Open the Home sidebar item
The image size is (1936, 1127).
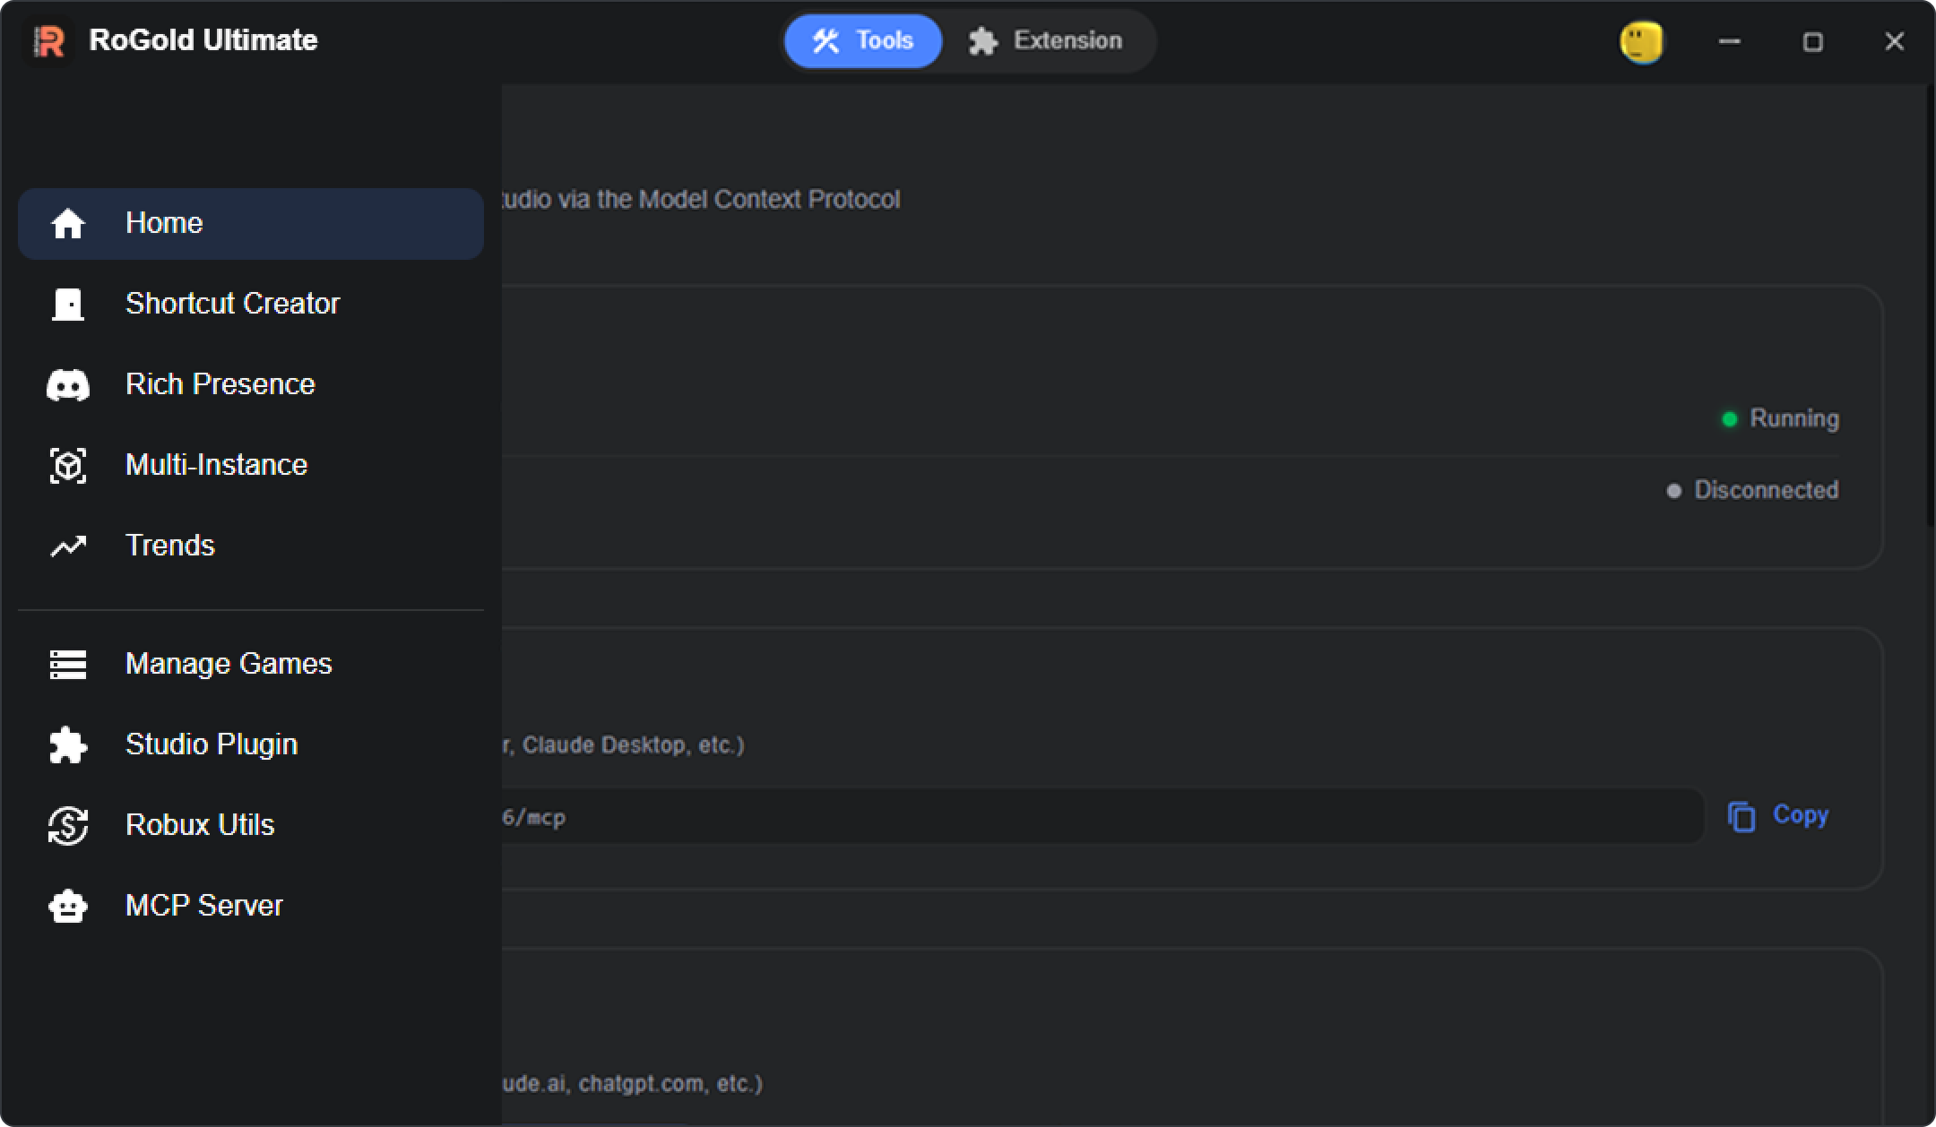click(x=251, y=223)
